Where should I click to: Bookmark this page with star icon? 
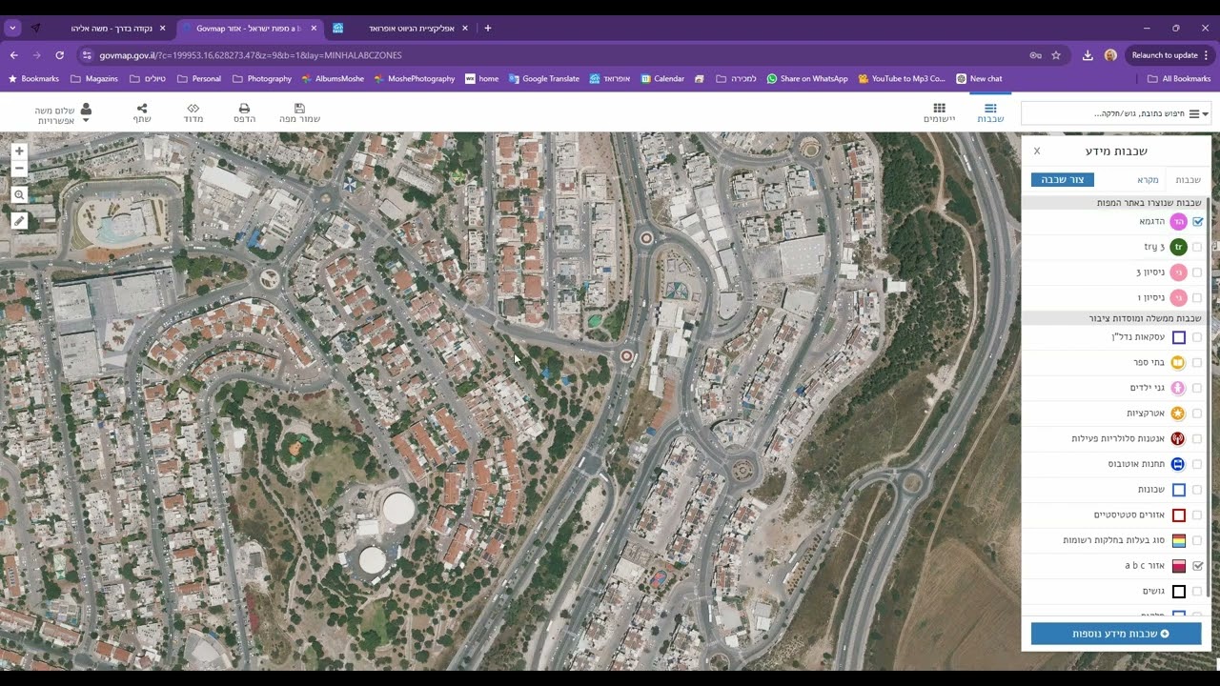pos(1056,55)
